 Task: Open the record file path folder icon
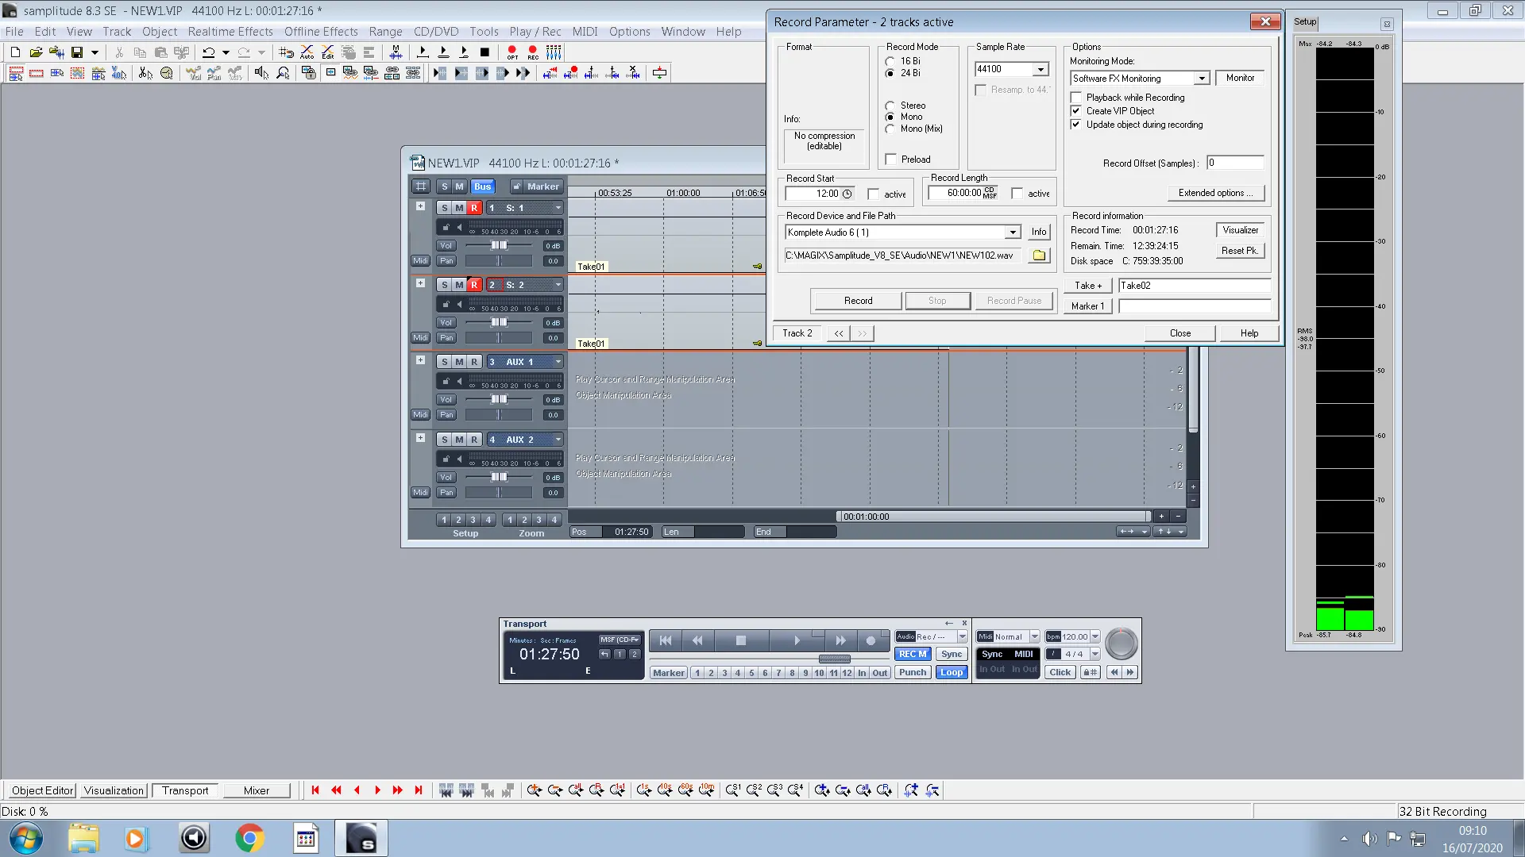coord(1039,256)
